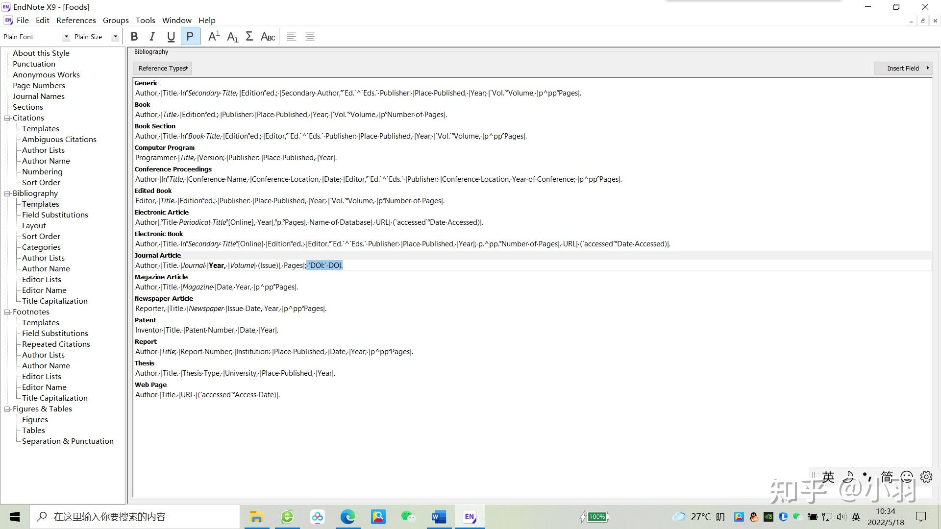
Task: Click the Insert Field button
Action: pyautogui.click(x=903, y=68)
